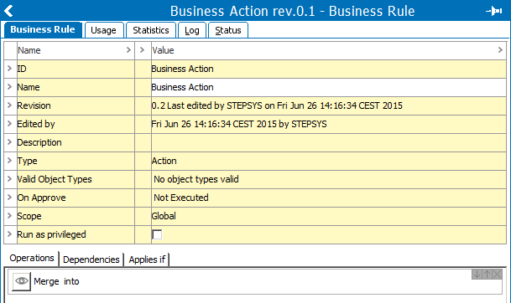511x303 pixels.
Task: Move Merge into operation down
Action: click(x=477, y=275)
